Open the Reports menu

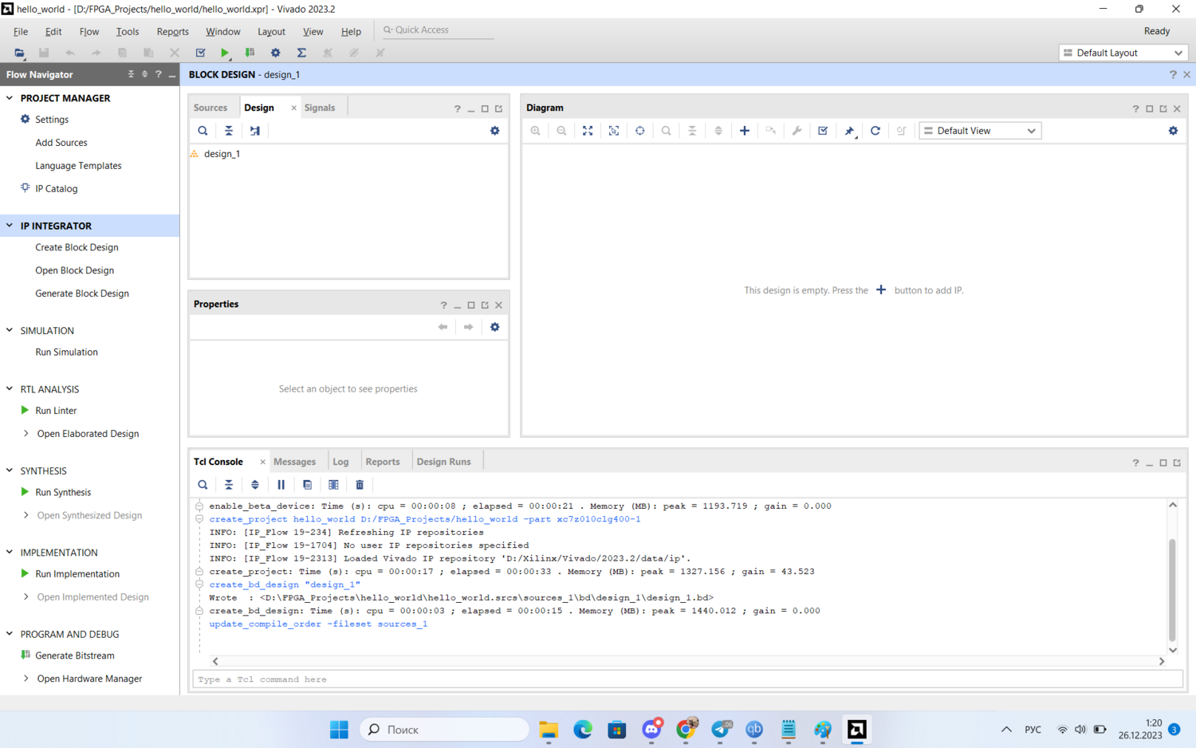click(172, 32)
